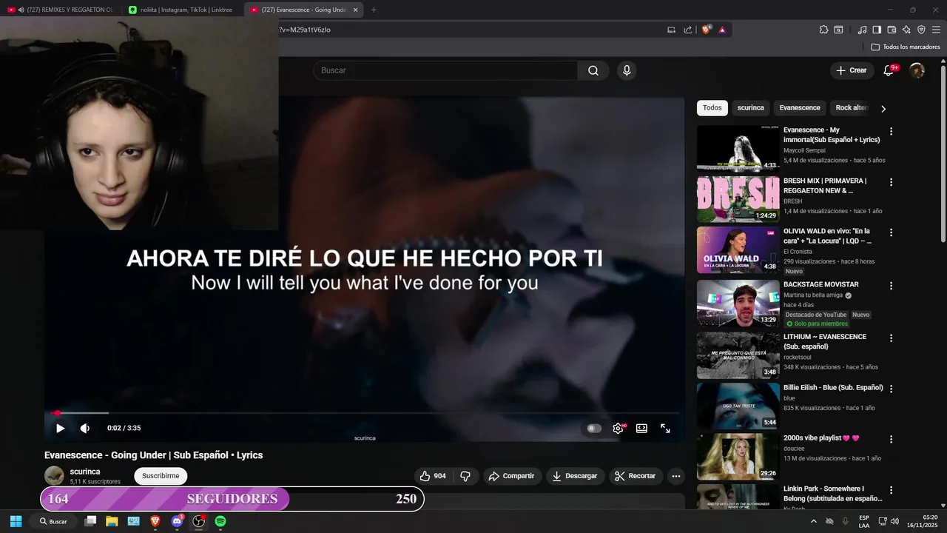The image size is (947, 533).
Task: Open 2000s vibe playlist title
Action: pos(821,438)
